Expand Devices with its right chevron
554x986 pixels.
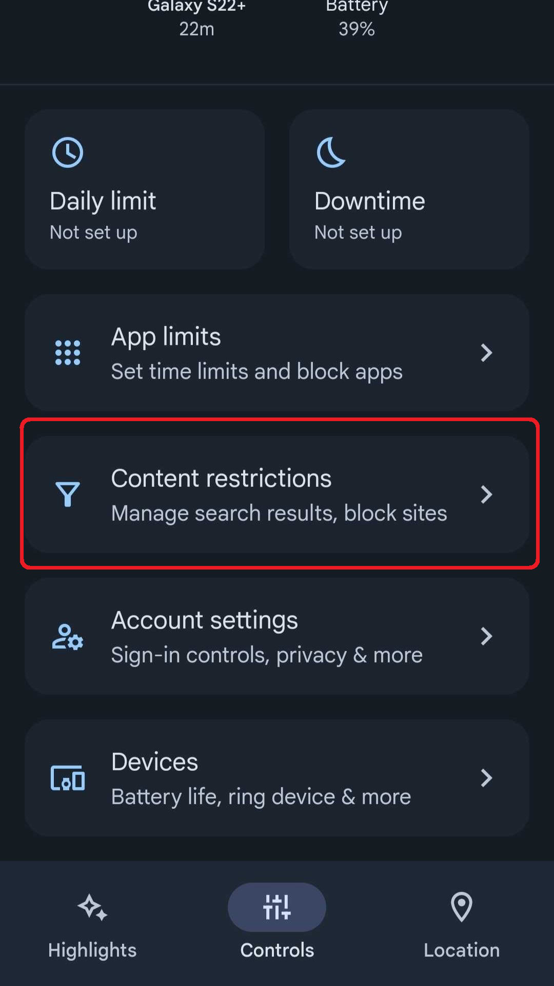486,778
